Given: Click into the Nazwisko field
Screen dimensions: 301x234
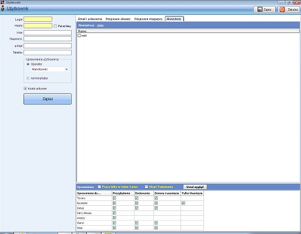Looking at the screenshot, I should click(48, 39).
